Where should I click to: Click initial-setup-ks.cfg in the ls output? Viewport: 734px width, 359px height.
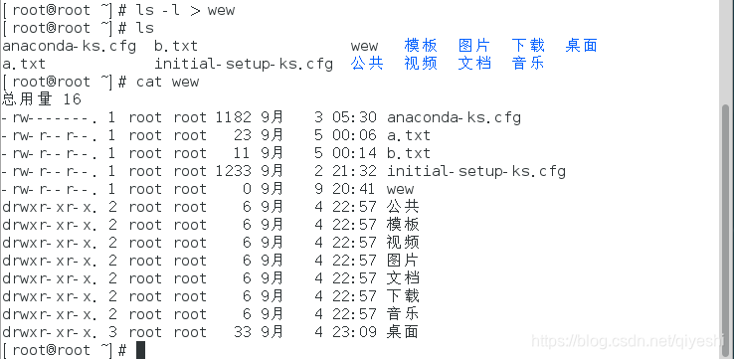point(244,64)
